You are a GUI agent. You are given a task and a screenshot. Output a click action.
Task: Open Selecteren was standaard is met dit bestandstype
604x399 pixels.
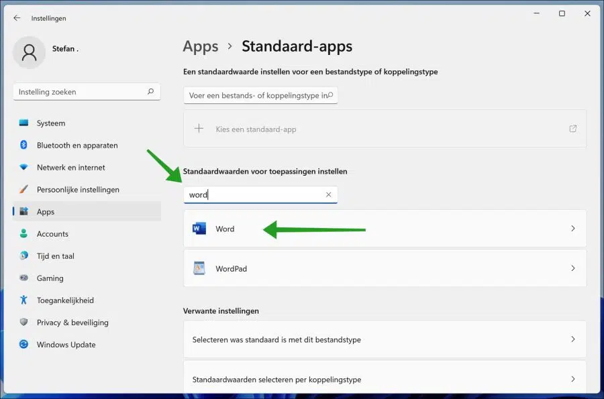pos(385,339)
